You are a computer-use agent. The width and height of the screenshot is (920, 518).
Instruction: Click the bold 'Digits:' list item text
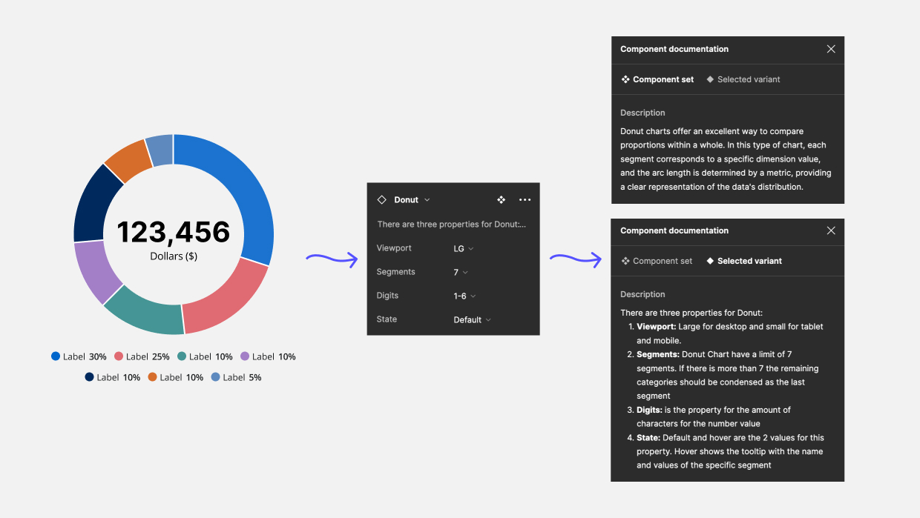coord(650,410)
